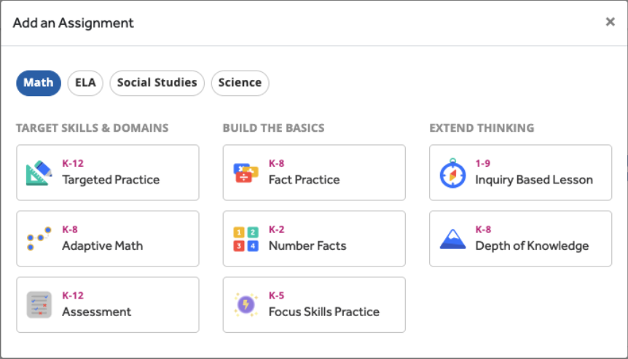Click the Focus Skills Practice lightning icon

[246, 304]
